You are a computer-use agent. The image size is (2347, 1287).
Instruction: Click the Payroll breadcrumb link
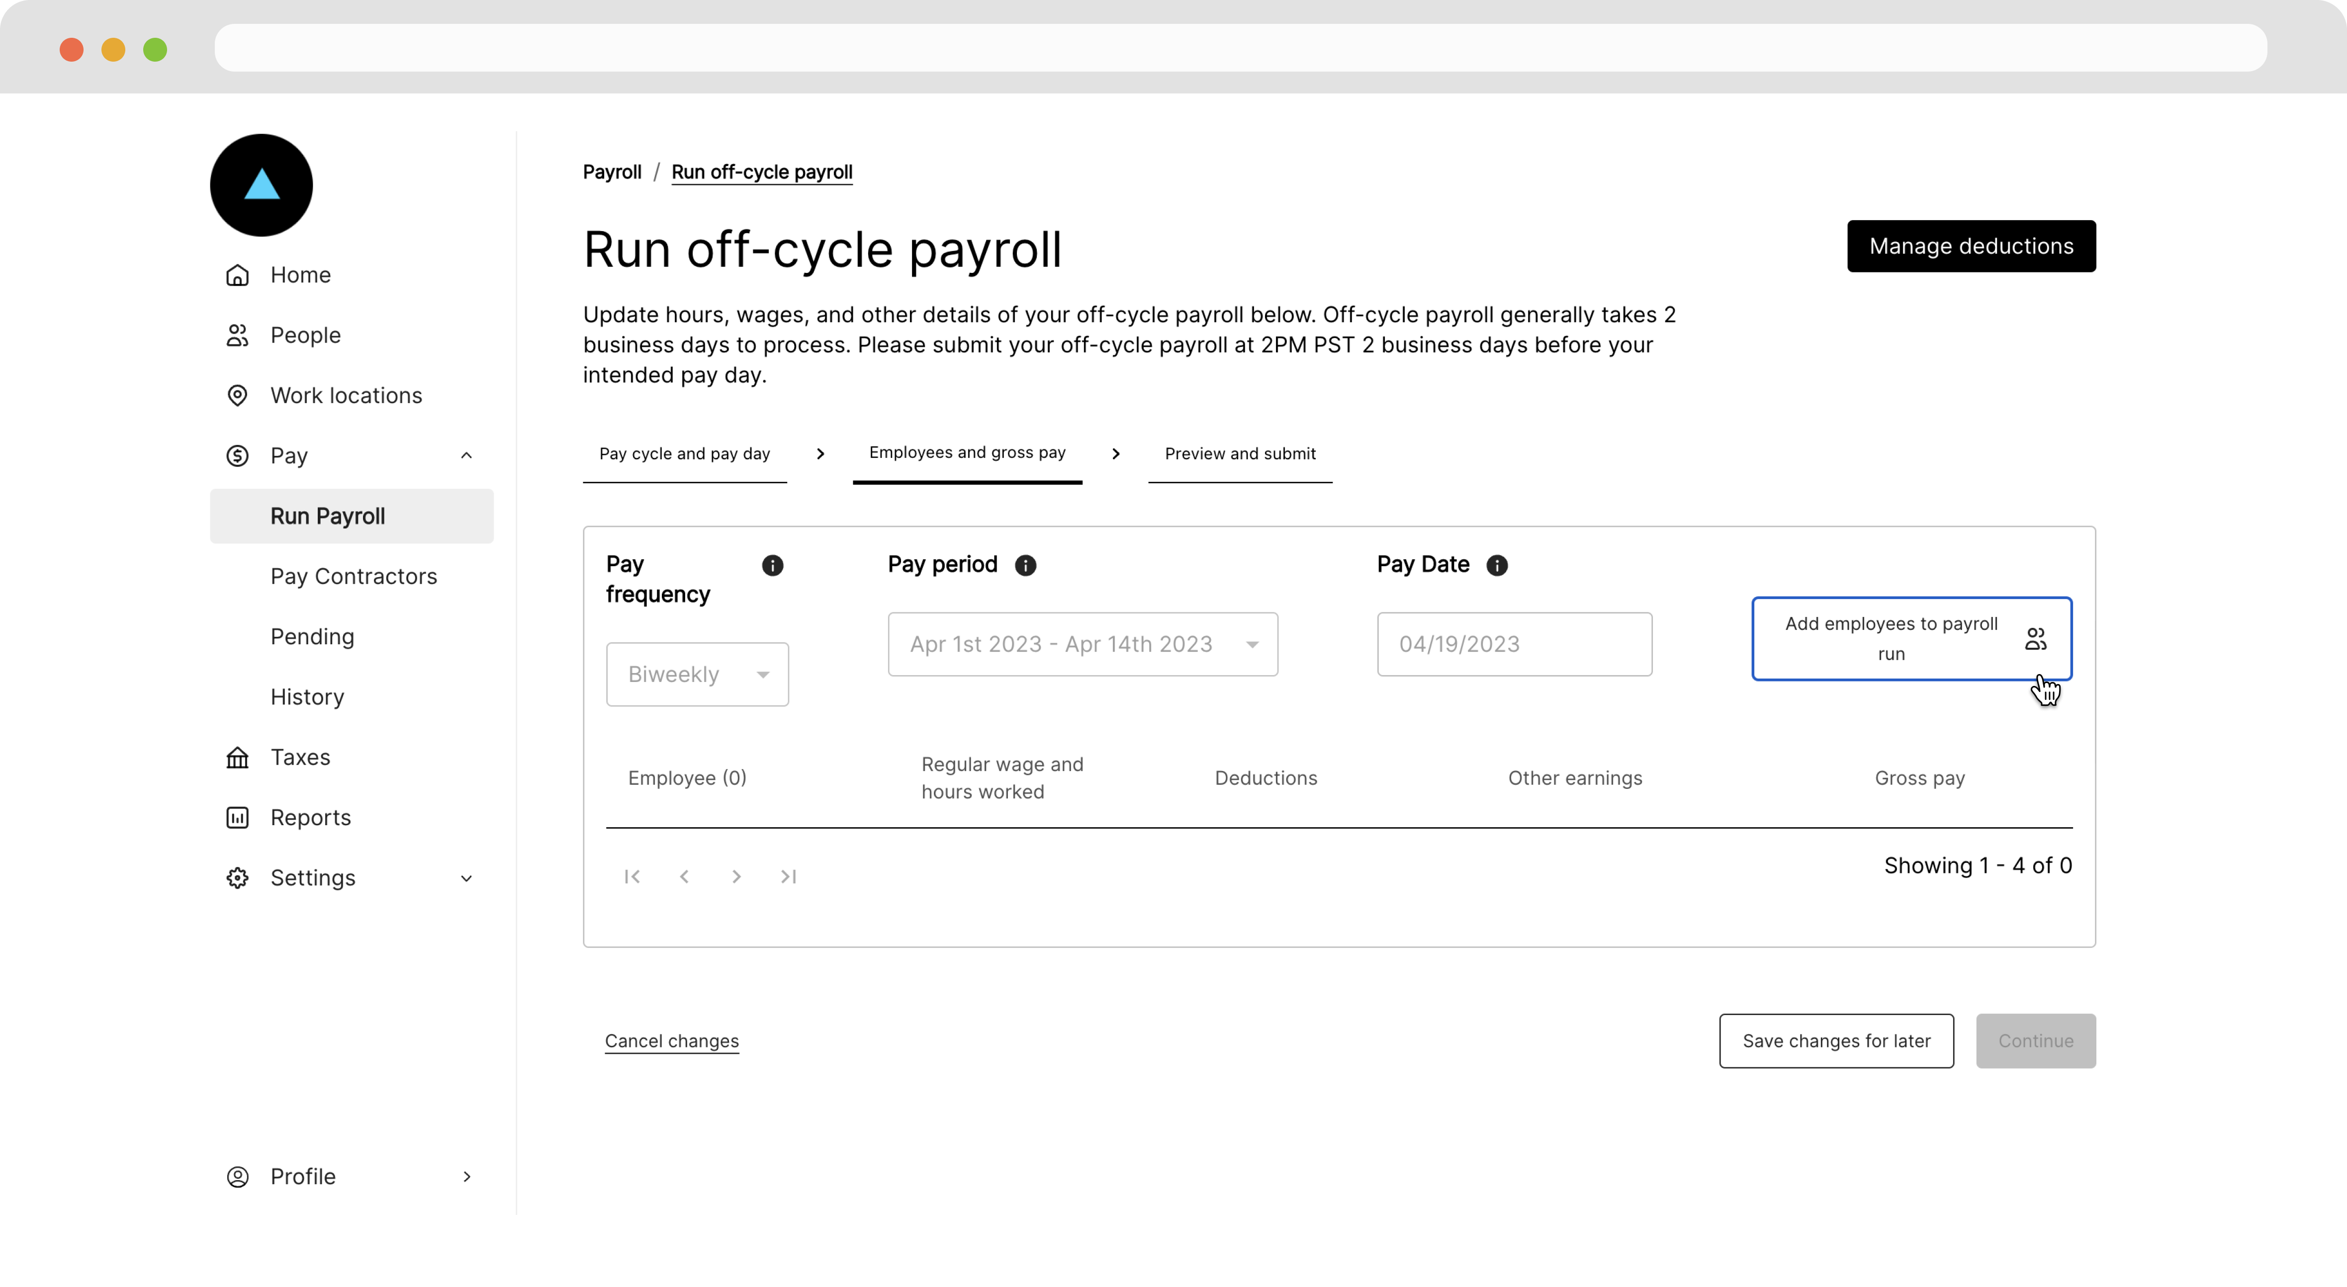(612, 172)
